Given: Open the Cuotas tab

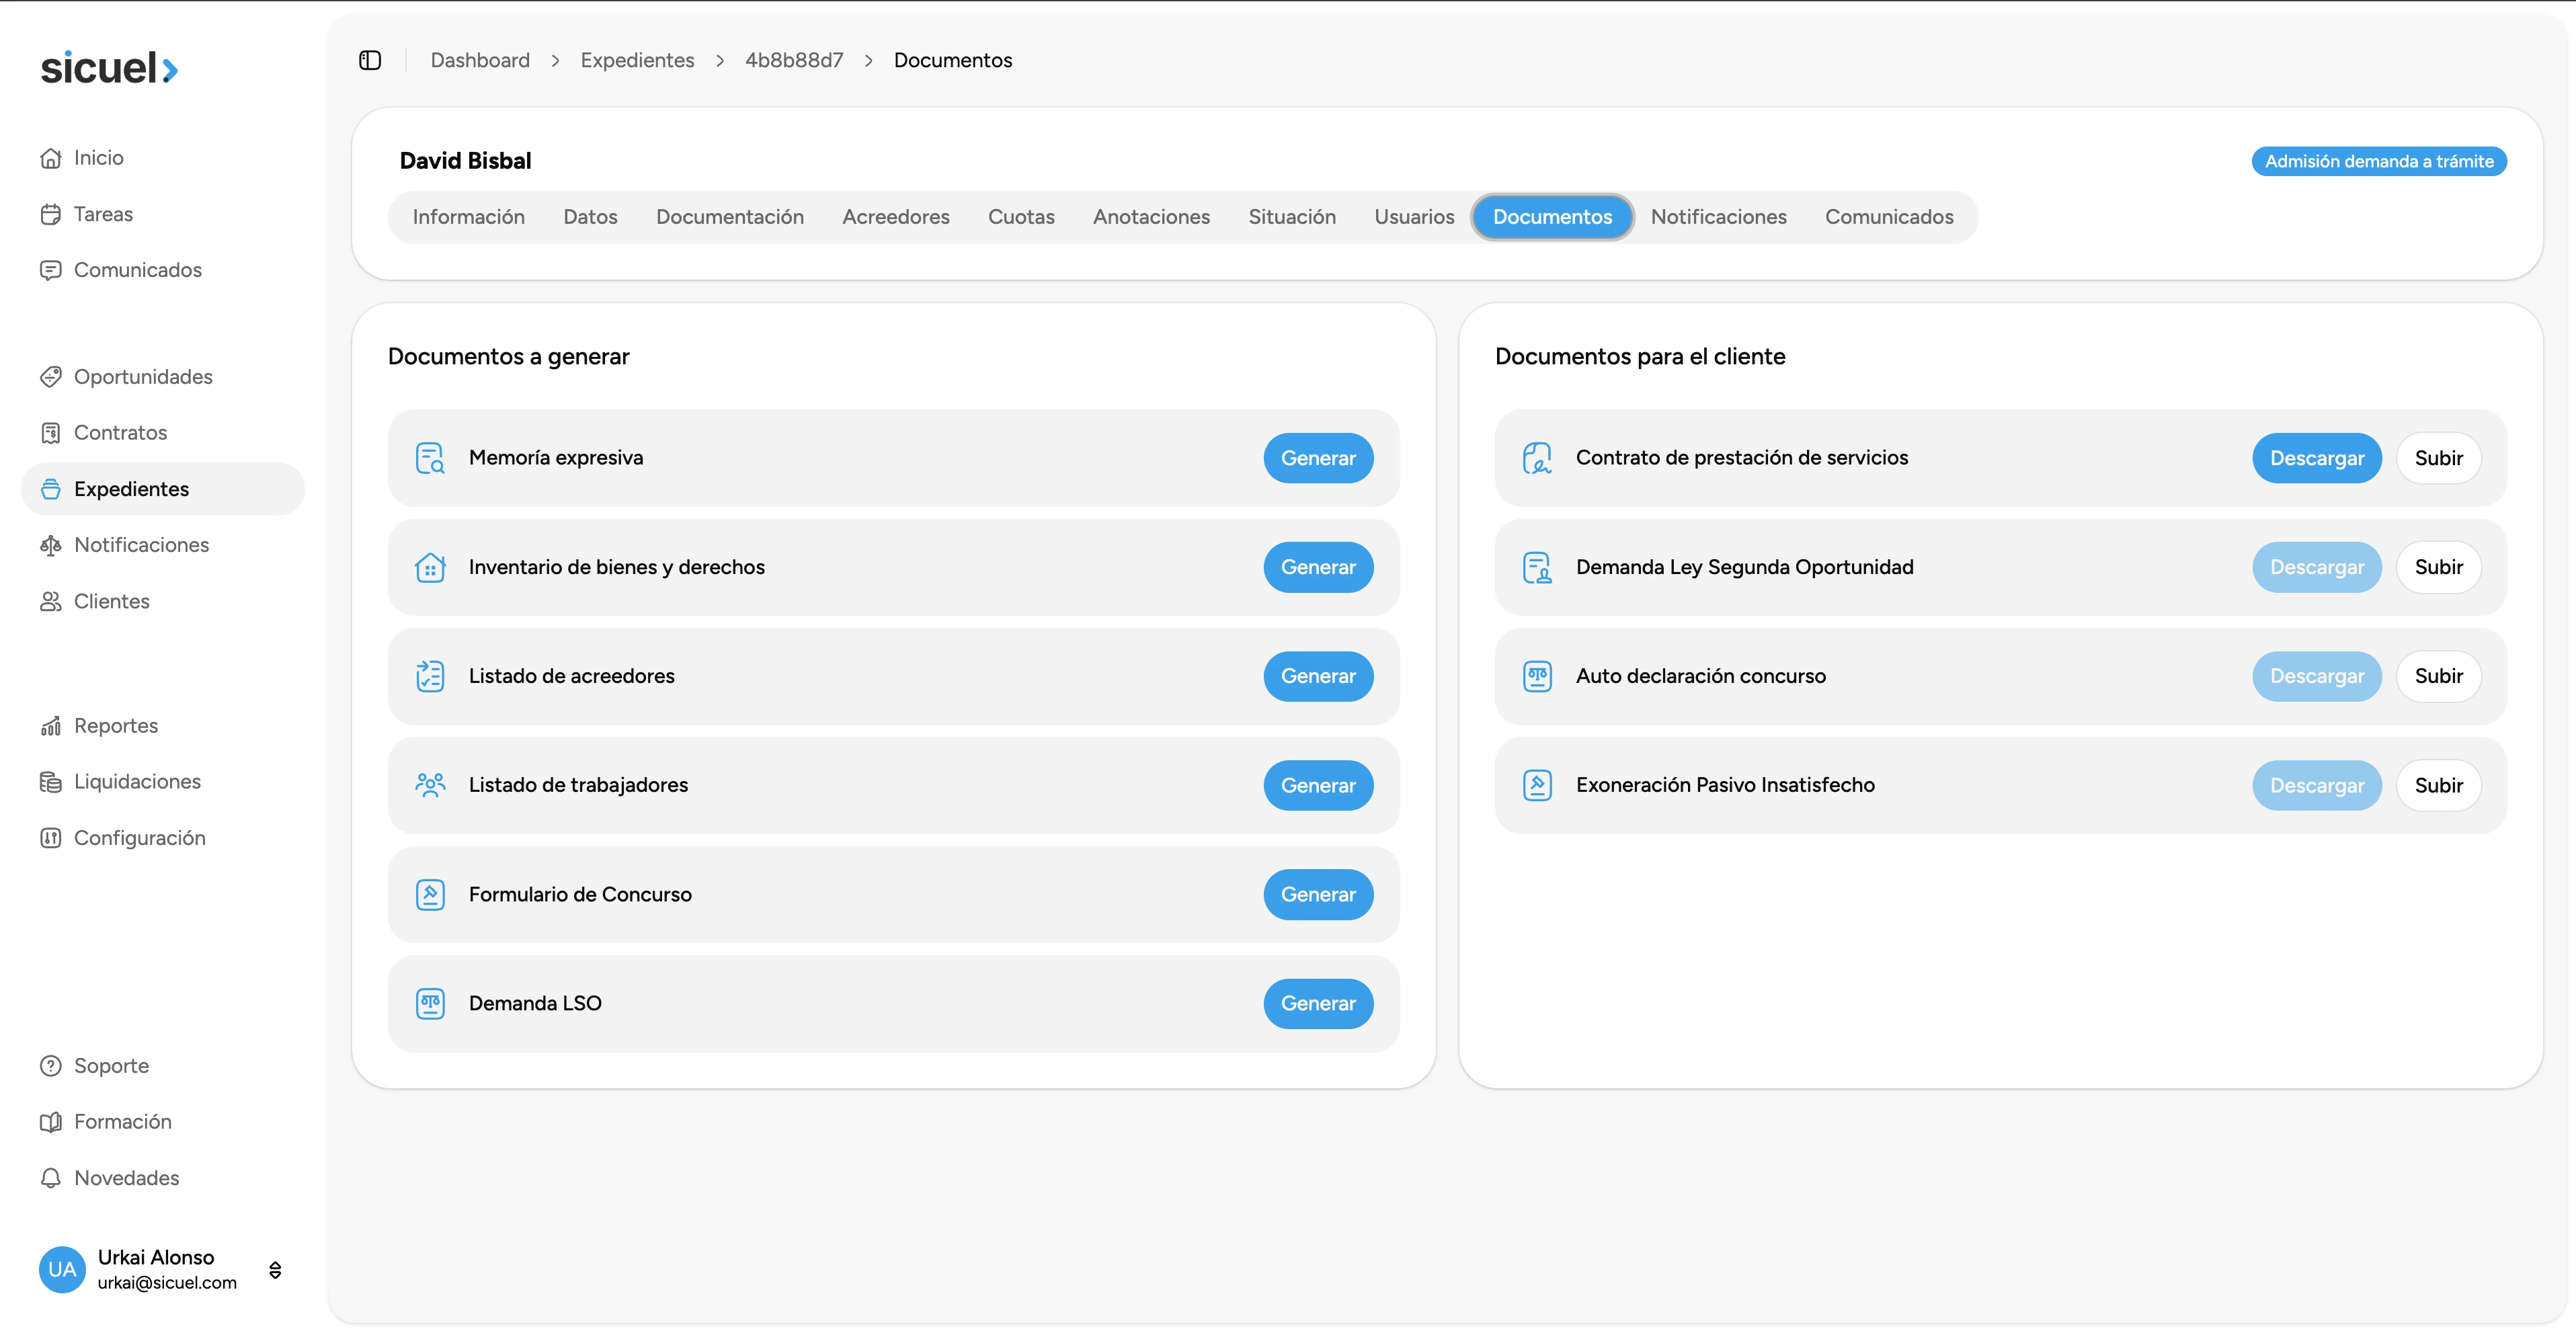Looking at the screenshot, I should click(x=1021, y=217).
